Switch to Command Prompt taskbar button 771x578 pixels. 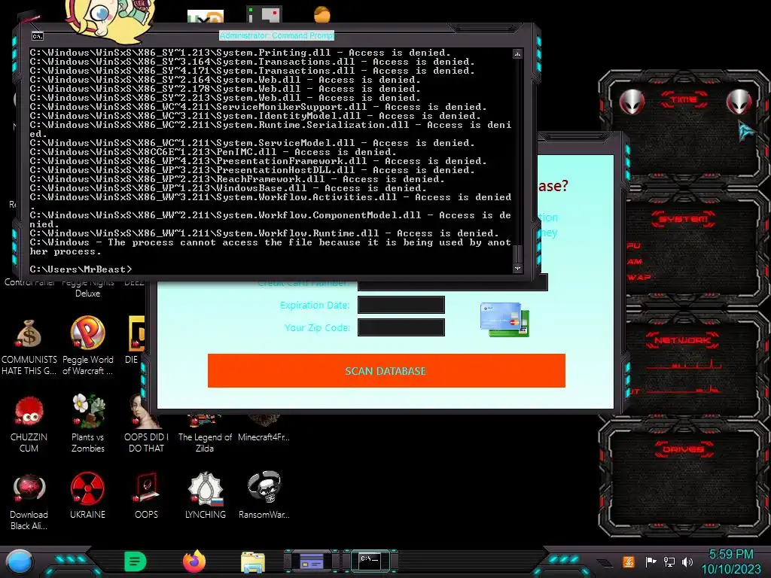point(370,560)
